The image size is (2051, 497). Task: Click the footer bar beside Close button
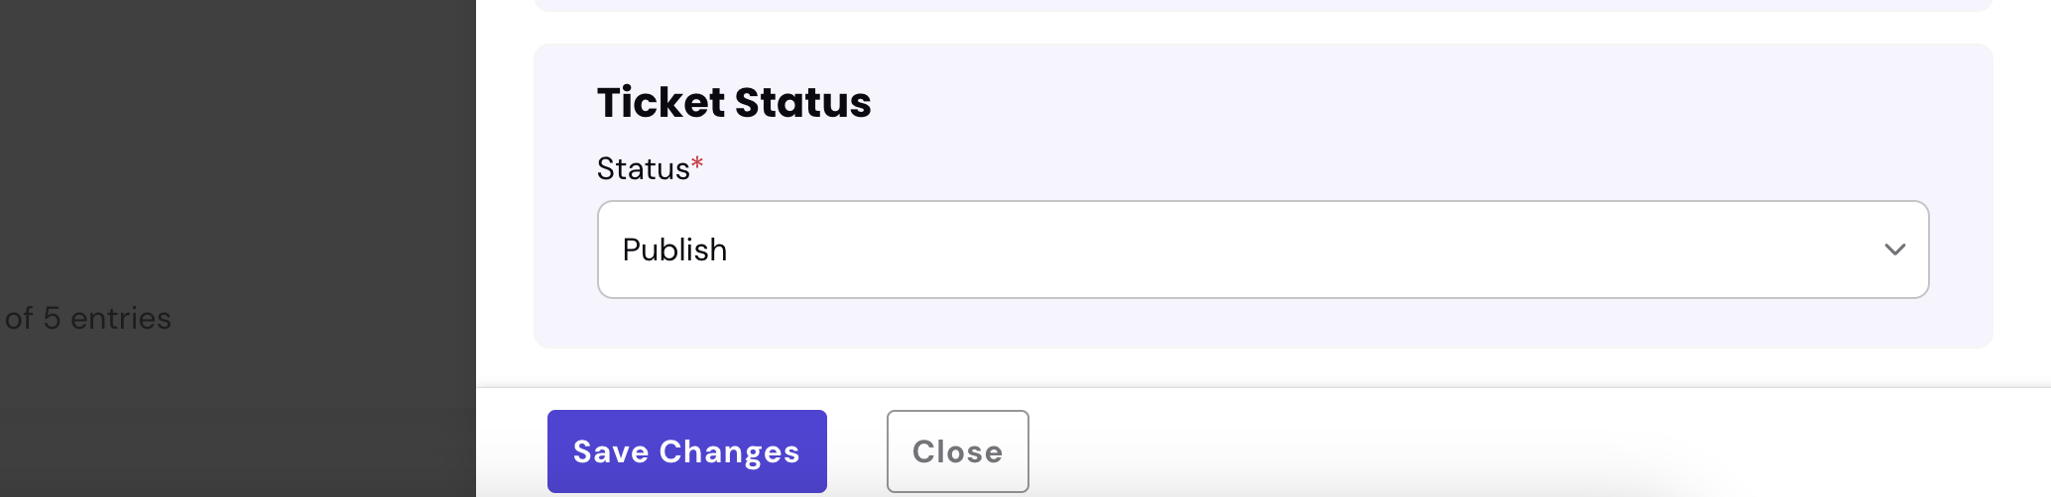(x=1488, y=446)
